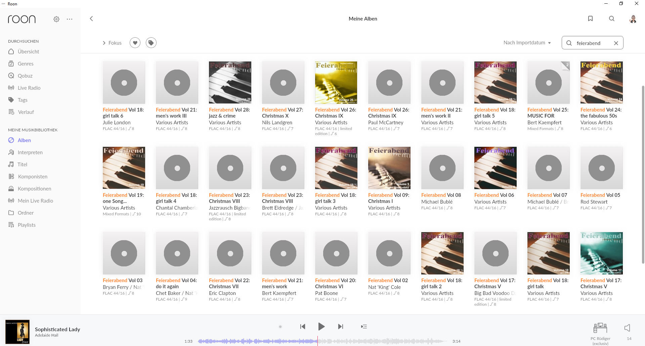Click artist Michael Bublé under Vol 08
Image resolution: width=645 pixels, height=346 pixels.
(x=437, y=202)
